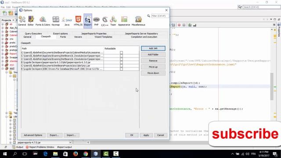Toggle Reloadable for CabinetMedical Accessories path
Screen dimensions: 281x158
[x=121, y=53]
